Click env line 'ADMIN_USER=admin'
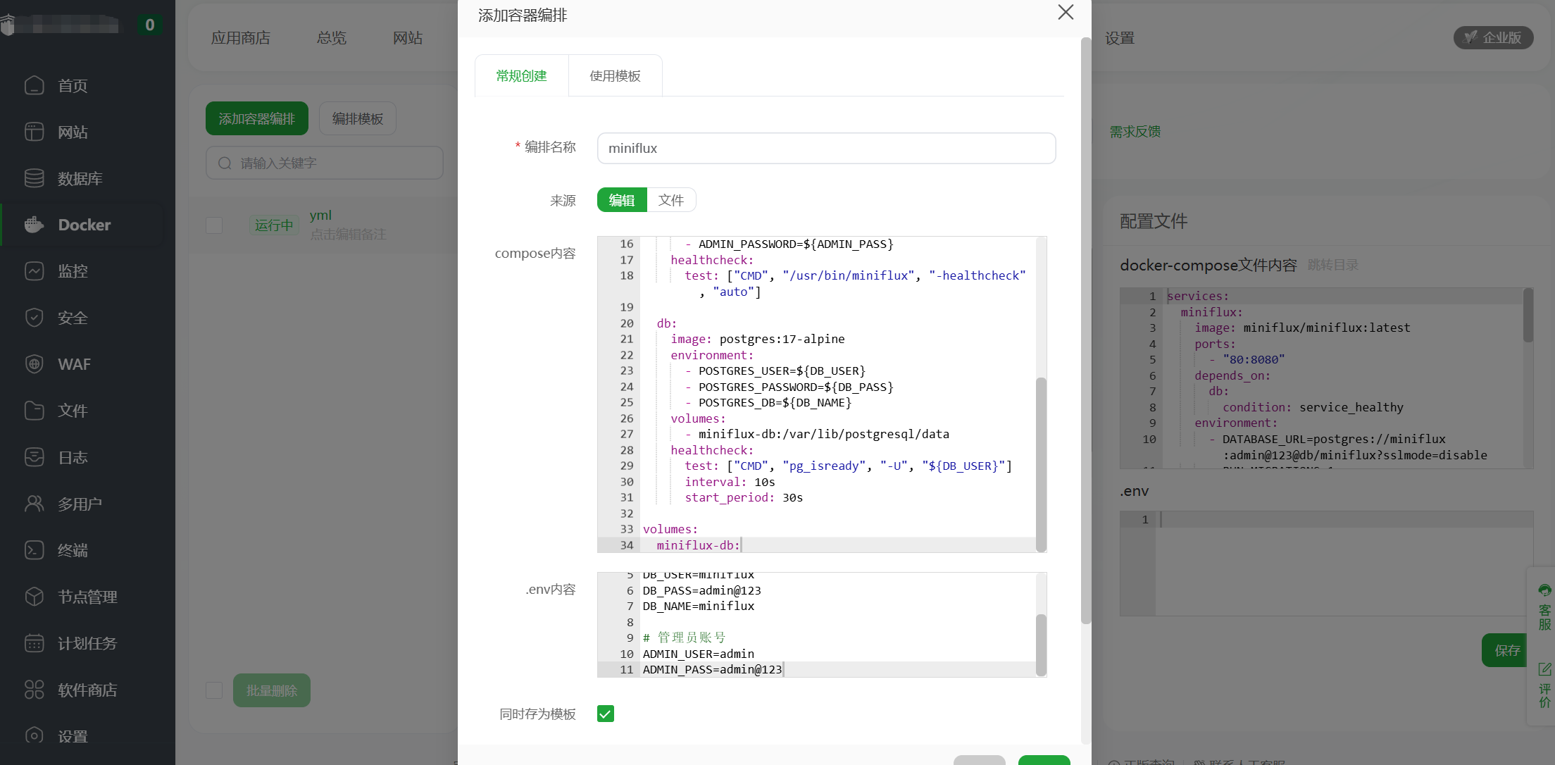The height and width of the screenshot is (765, 1555). pos(699,654)
